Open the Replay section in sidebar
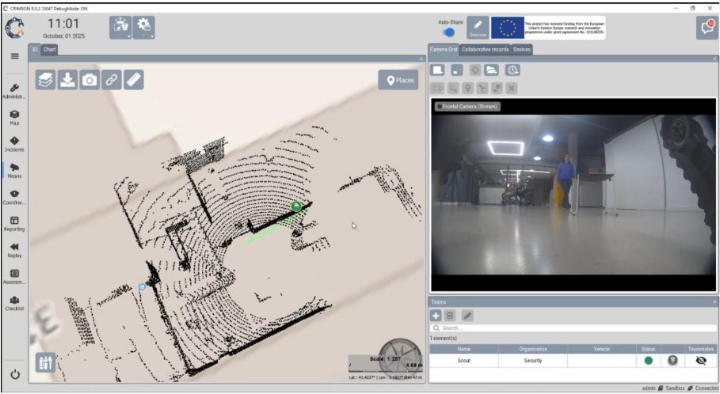This screenshot has height=394, width=720. tap(14, 251)
